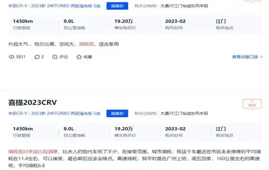This screenshot has width=269, height=170.
Task: Select the 19.20万 value in the 喜提2023CRV review
Action: pos(124,129)
